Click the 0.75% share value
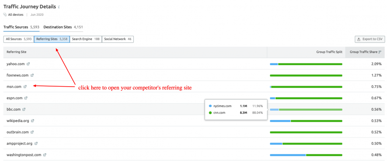387x161 pixels. tap(377, 87)
